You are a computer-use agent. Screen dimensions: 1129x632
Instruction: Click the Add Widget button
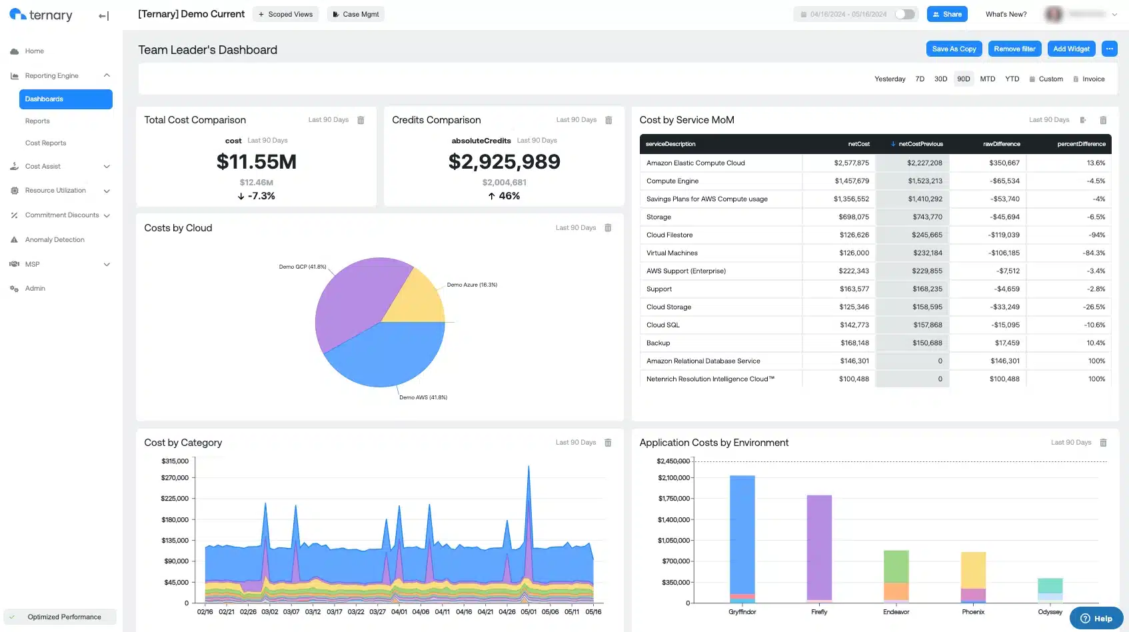point(1071,49)
